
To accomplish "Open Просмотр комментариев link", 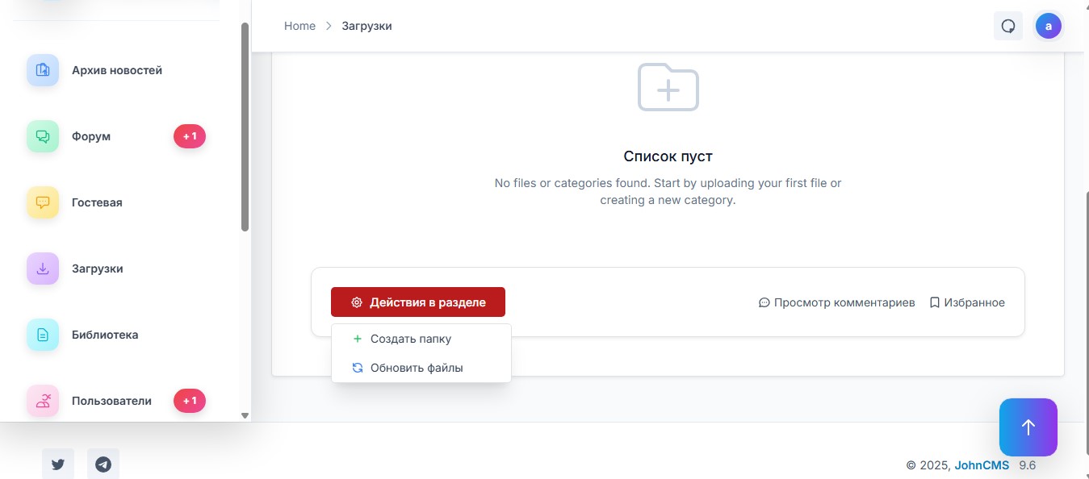I will [x=837, y=302].
